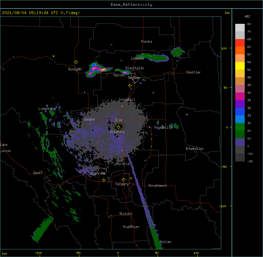Click the ThreeHills label
The height and width of the screenshot is (257, 263).
(x=163, y=128)
